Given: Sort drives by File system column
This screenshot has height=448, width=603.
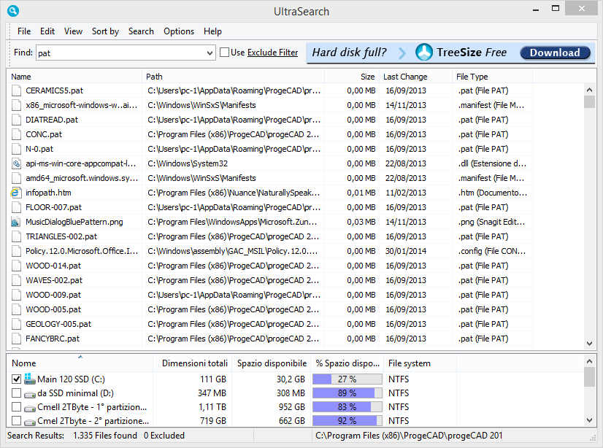Looking at the screenshot, I should pyautogui.click(x=420, y=363).
